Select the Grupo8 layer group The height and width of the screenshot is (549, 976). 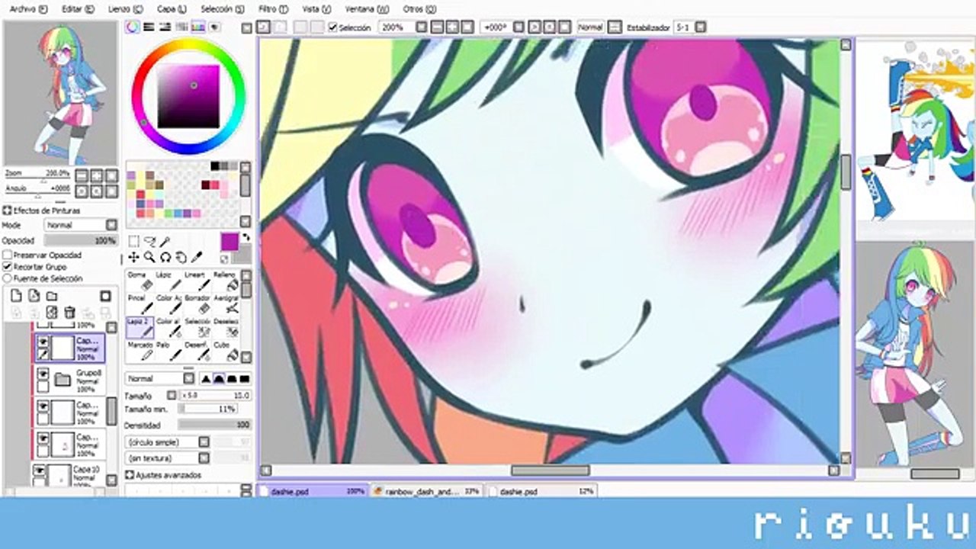pyautogui.click(x=75, y=378)
